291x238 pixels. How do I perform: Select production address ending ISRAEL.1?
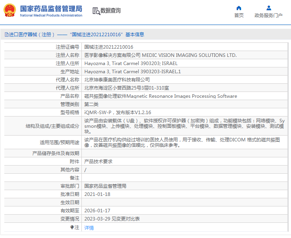point(132,71)
